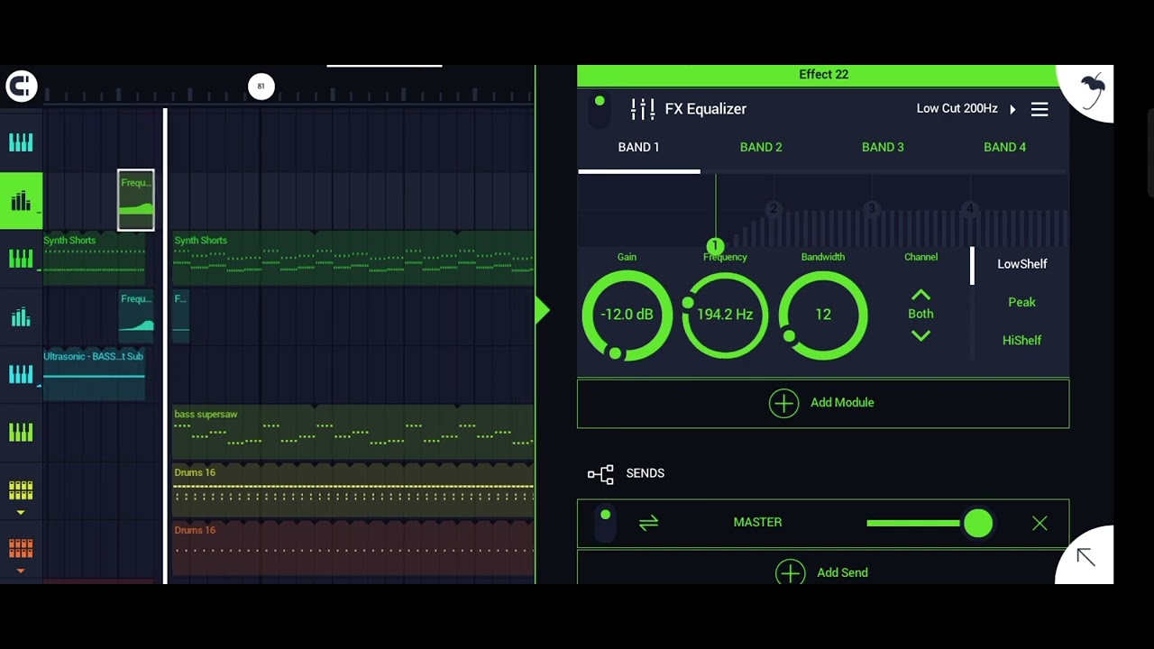1154x649 pixels.
Task: Select the yellow Drums 16 clip
Action: coord(353,490)
